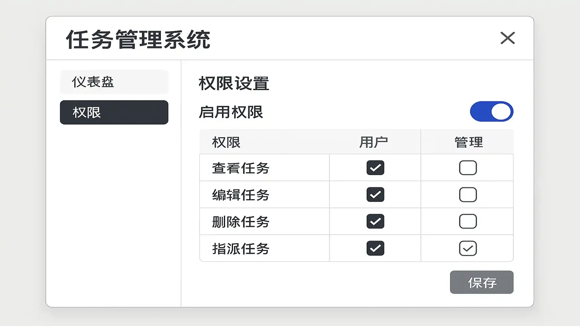Uncheck 管理 checkbox for 指派任务
Image resolution: width=580 pixels, height=326 pixels.
pos(468,248)
